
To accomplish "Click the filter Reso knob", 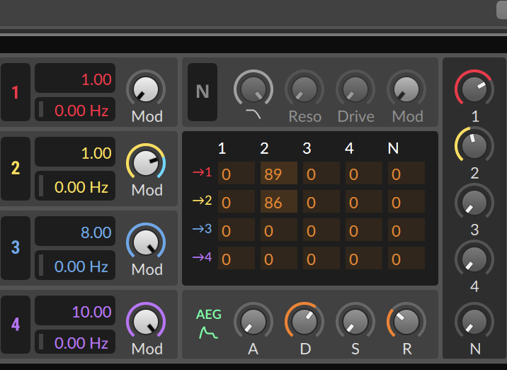I will pyautogui.click(x=304, y=89).
